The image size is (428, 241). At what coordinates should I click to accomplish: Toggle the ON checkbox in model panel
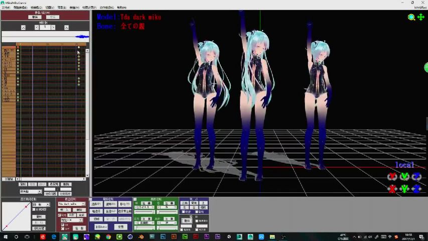[x=63, y=224]
